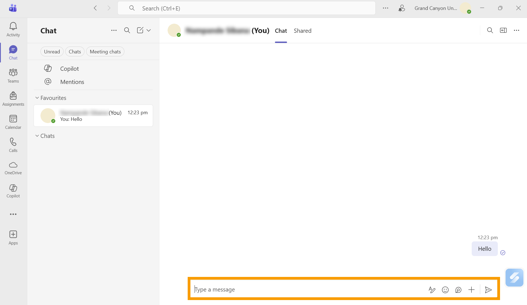The height and width of the screenshot is (305, 527).
Task: Open OneDrive from the sidebar
Action: pos(13,168)
